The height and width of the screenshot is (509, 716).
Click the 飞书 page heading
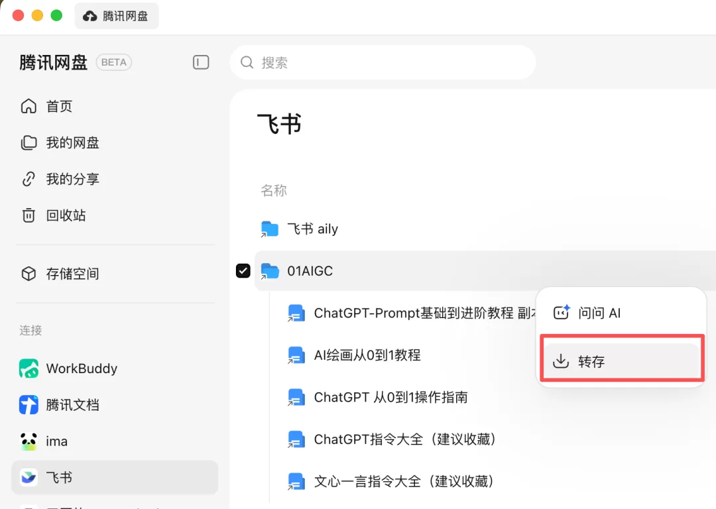click(x=280, y=124)
